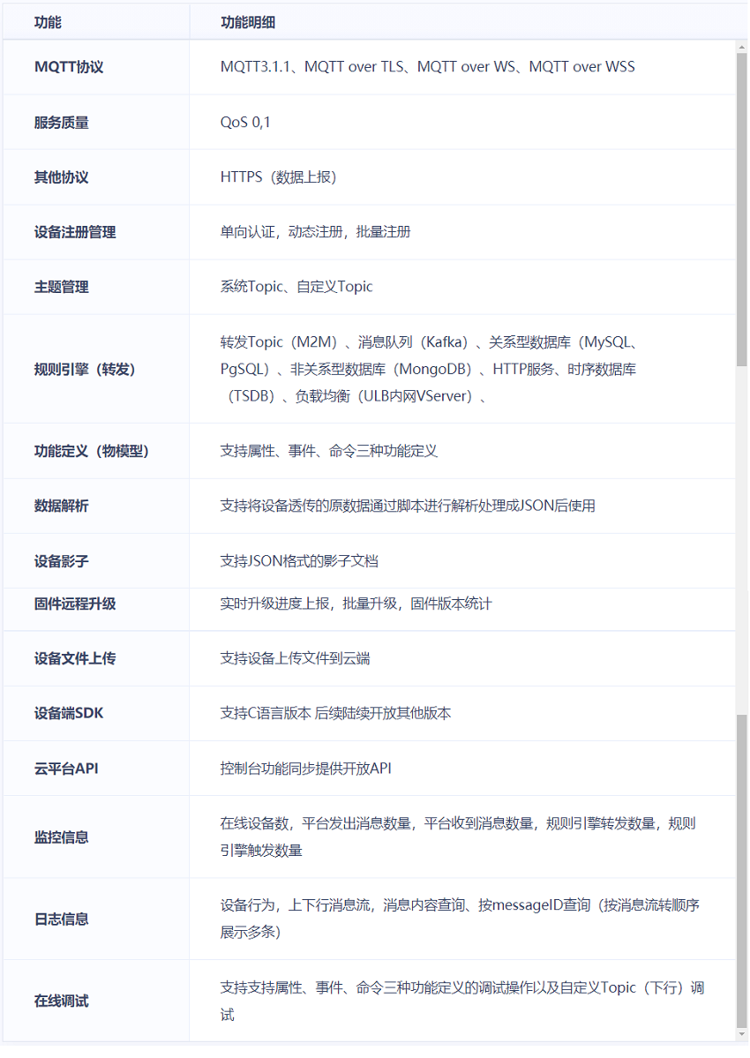This screenshot has height=1058, width=750.
Task: Click the 在线调试 row label
Action: point(62,1002)
